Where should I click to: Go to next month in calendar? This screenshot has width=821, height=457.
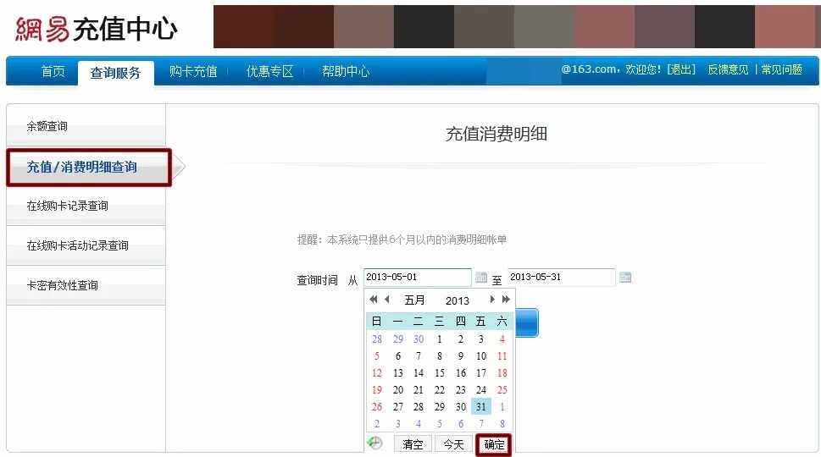point(492,300)
